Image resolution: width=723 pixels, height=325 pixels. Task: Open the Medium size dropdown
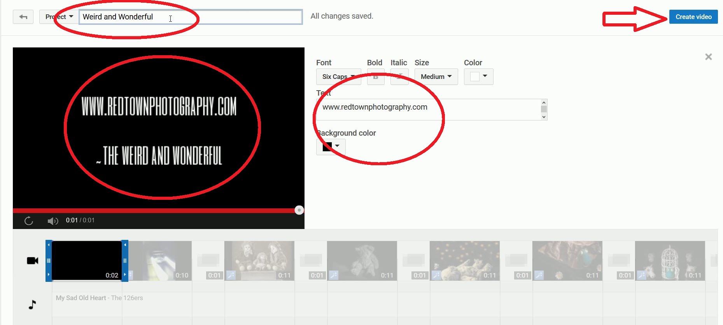436,77
